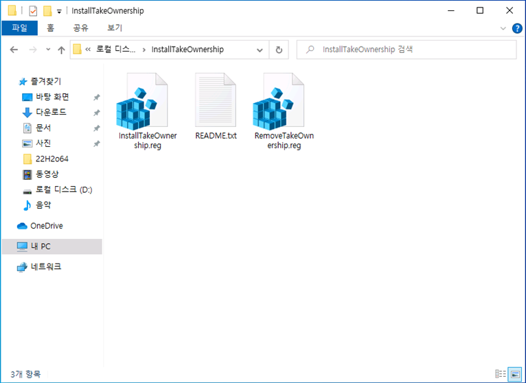Expand the ribbon with chevron
This screenshot has width=526, height=383.
coord(503,29)
